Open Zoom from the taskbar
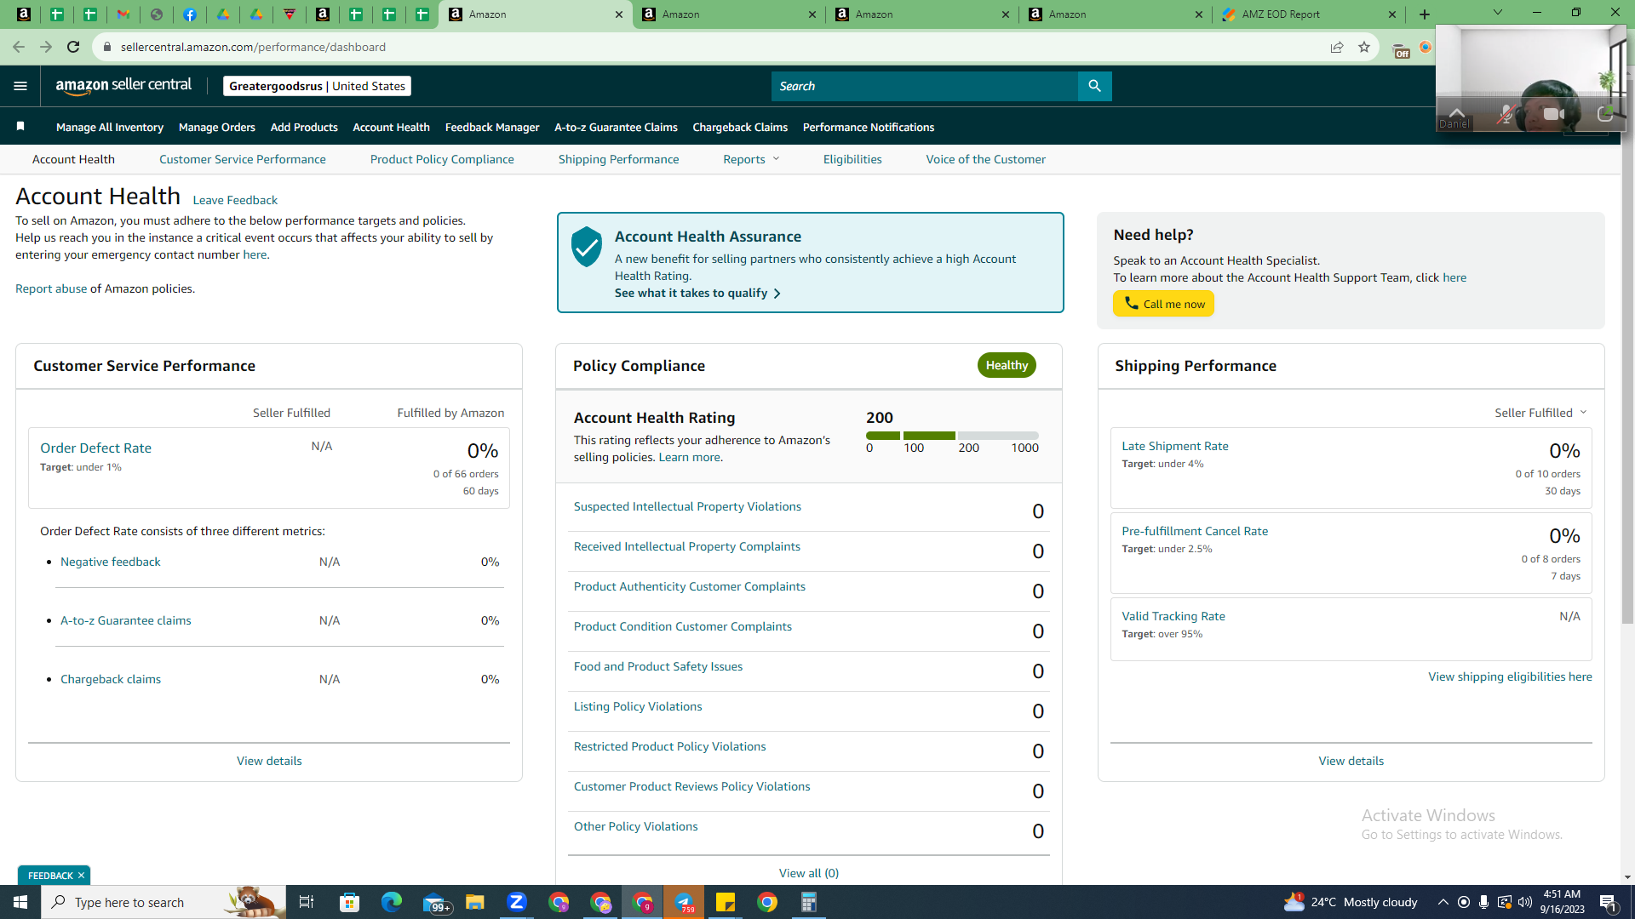Screen dimensions: 1635x919 click(517, 902)
